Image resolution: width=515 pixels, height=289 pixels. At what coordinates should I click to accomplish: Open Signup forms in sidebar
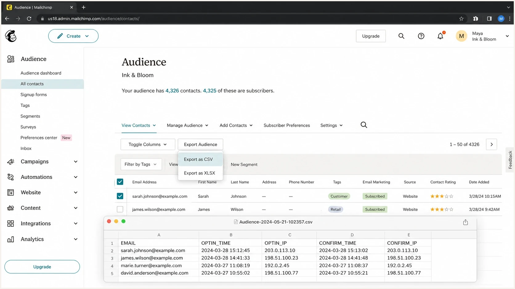click(x=34, y=95)
